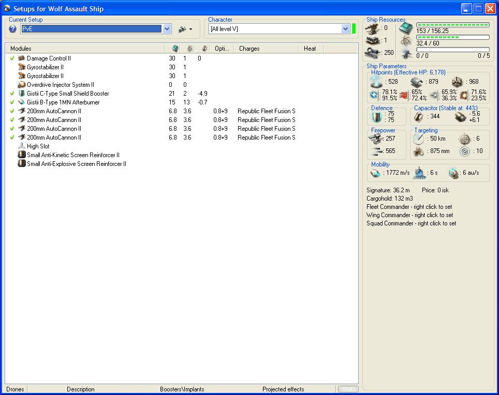The image size is (499, 395).
Task: Click the armor hitpoints icon showing 879
Action: (417, 82)
